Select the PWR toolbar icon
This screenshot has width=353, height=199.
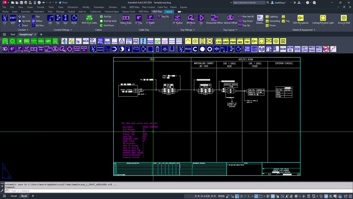[x=150, y=41]
